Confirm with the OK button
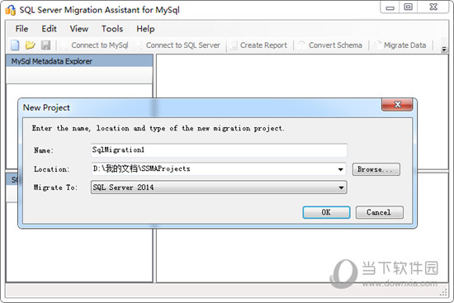454x303 pixels. tap(326, 212)
